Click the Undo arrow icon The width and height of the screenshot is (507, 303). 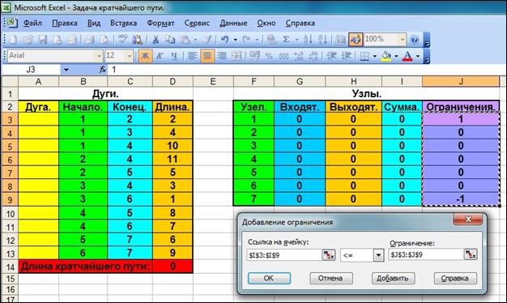pos(224,40)
